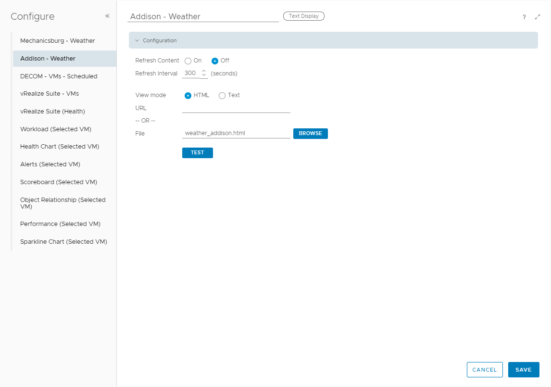Turn Refresh Content On
The height and width of the screenshot is (387, 551).
[x=188, y=61]
